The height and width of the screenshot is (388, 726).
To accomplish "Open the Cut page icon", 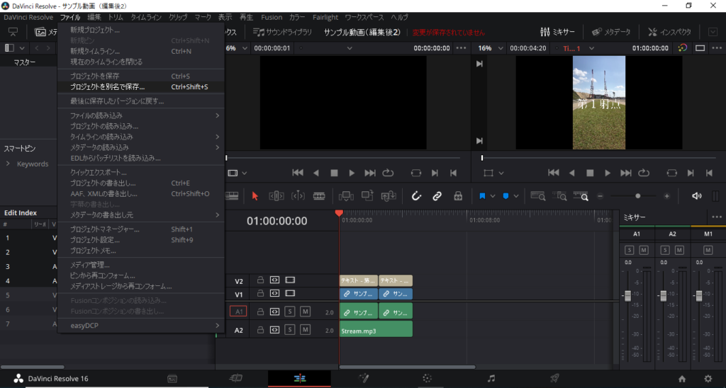I will pos(235,378).
